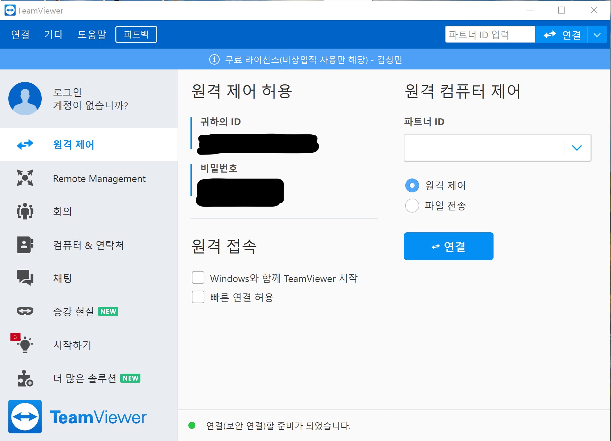611x441 pixels.
Task: Go to 컴퓨터 & 연락처 section
Action: click(x=89, y=245)
